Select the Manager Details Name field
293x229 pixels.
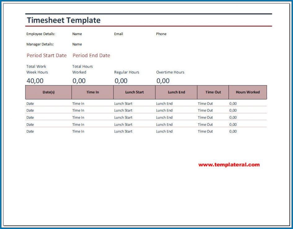77,44
